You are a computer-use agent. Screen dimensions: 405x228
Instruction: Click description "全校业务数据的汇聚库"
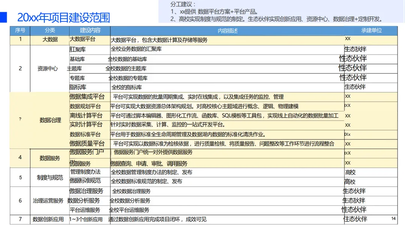click(x=136, y=49)
